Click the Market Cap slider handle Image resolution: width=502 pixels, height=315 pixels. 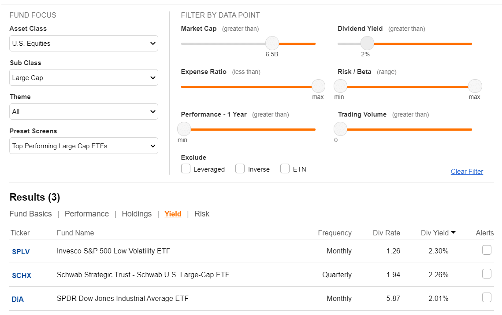click(272, 43)
